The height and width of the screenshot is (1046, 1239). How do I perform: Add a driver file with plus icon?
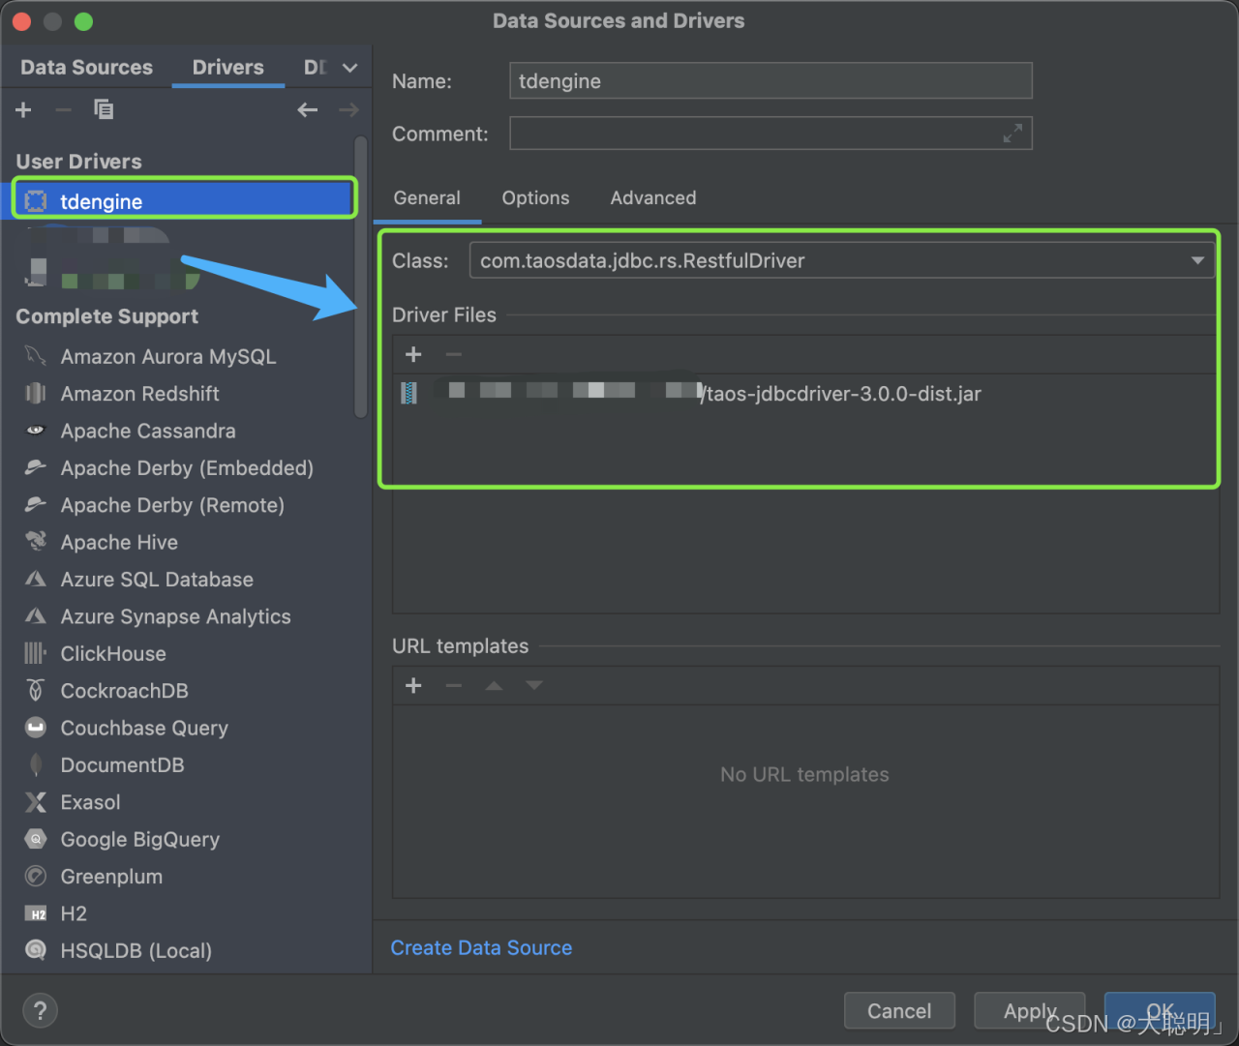click(413, 355)
